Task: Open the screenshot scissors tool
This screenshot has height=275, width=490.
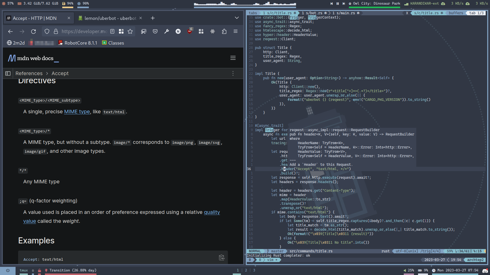Action: pos(144,31)
